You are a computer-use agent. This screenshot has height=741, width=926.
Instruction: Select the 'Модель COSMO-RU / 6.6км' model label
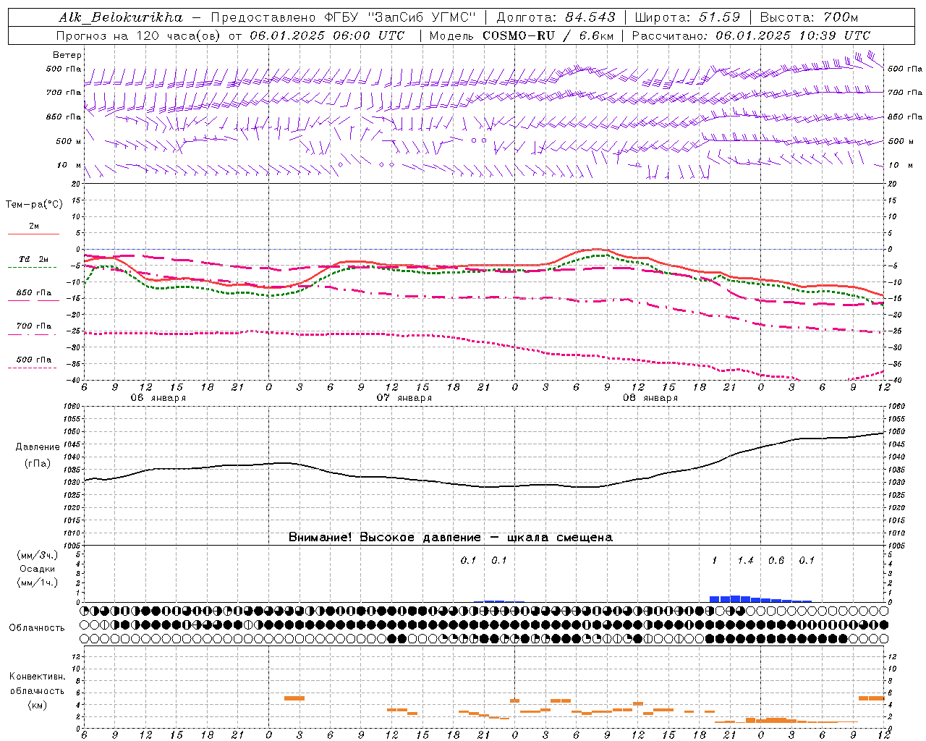(x=521, y=35)
